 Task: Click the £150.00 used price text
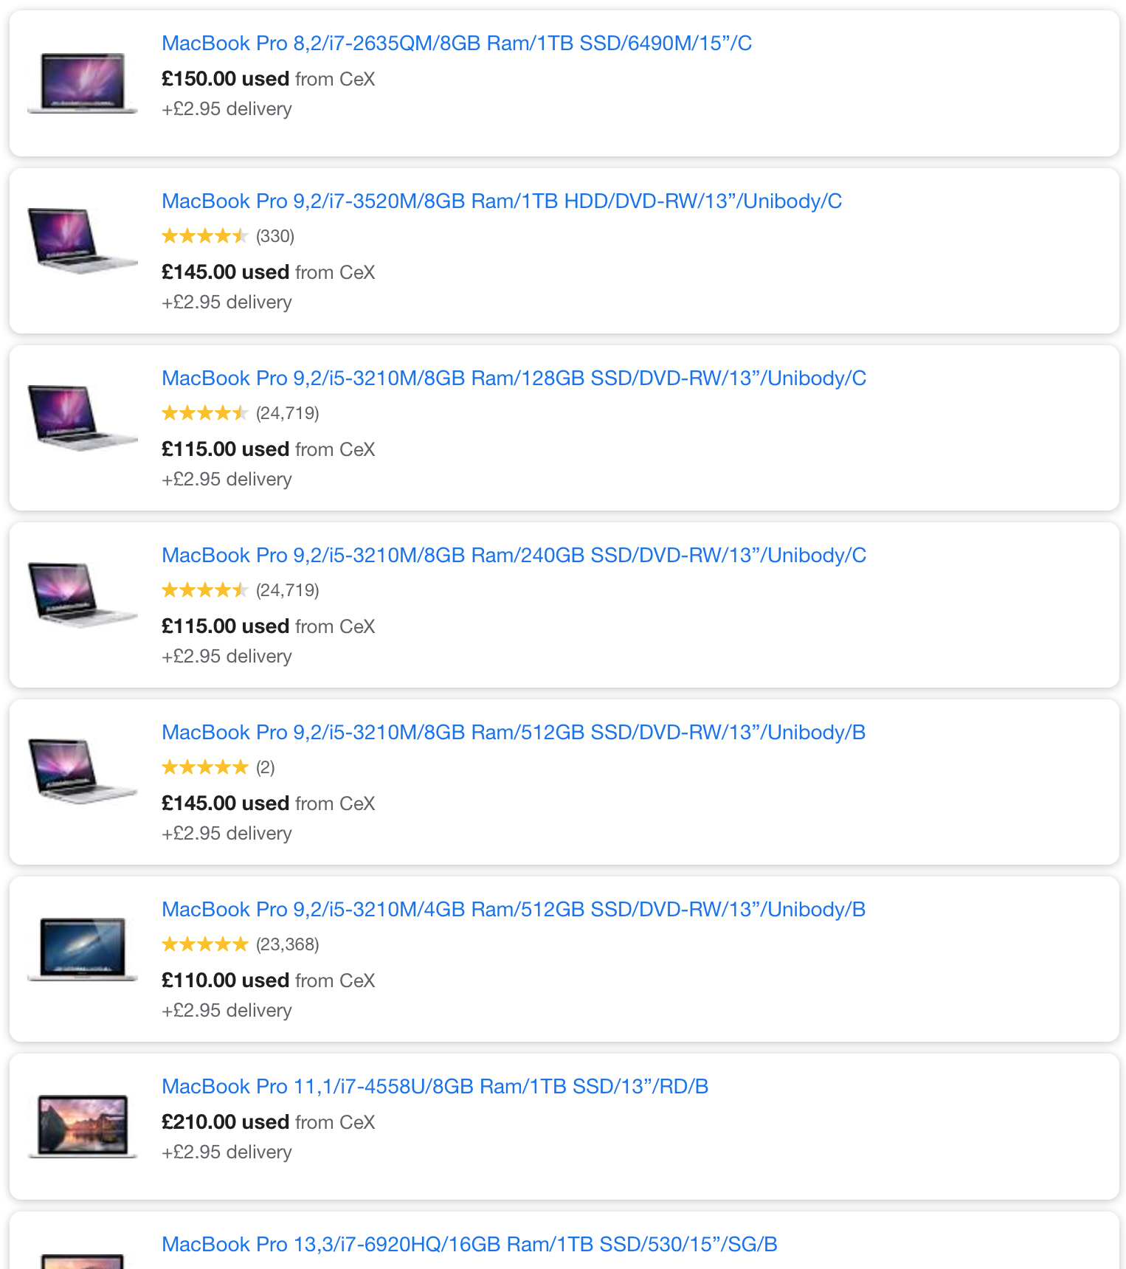(x=225, y=79)
